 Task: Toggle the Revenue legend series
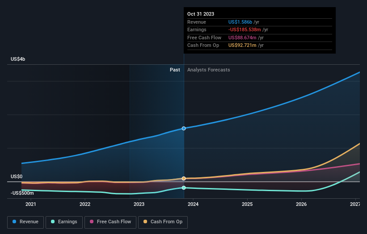point(25,222)
